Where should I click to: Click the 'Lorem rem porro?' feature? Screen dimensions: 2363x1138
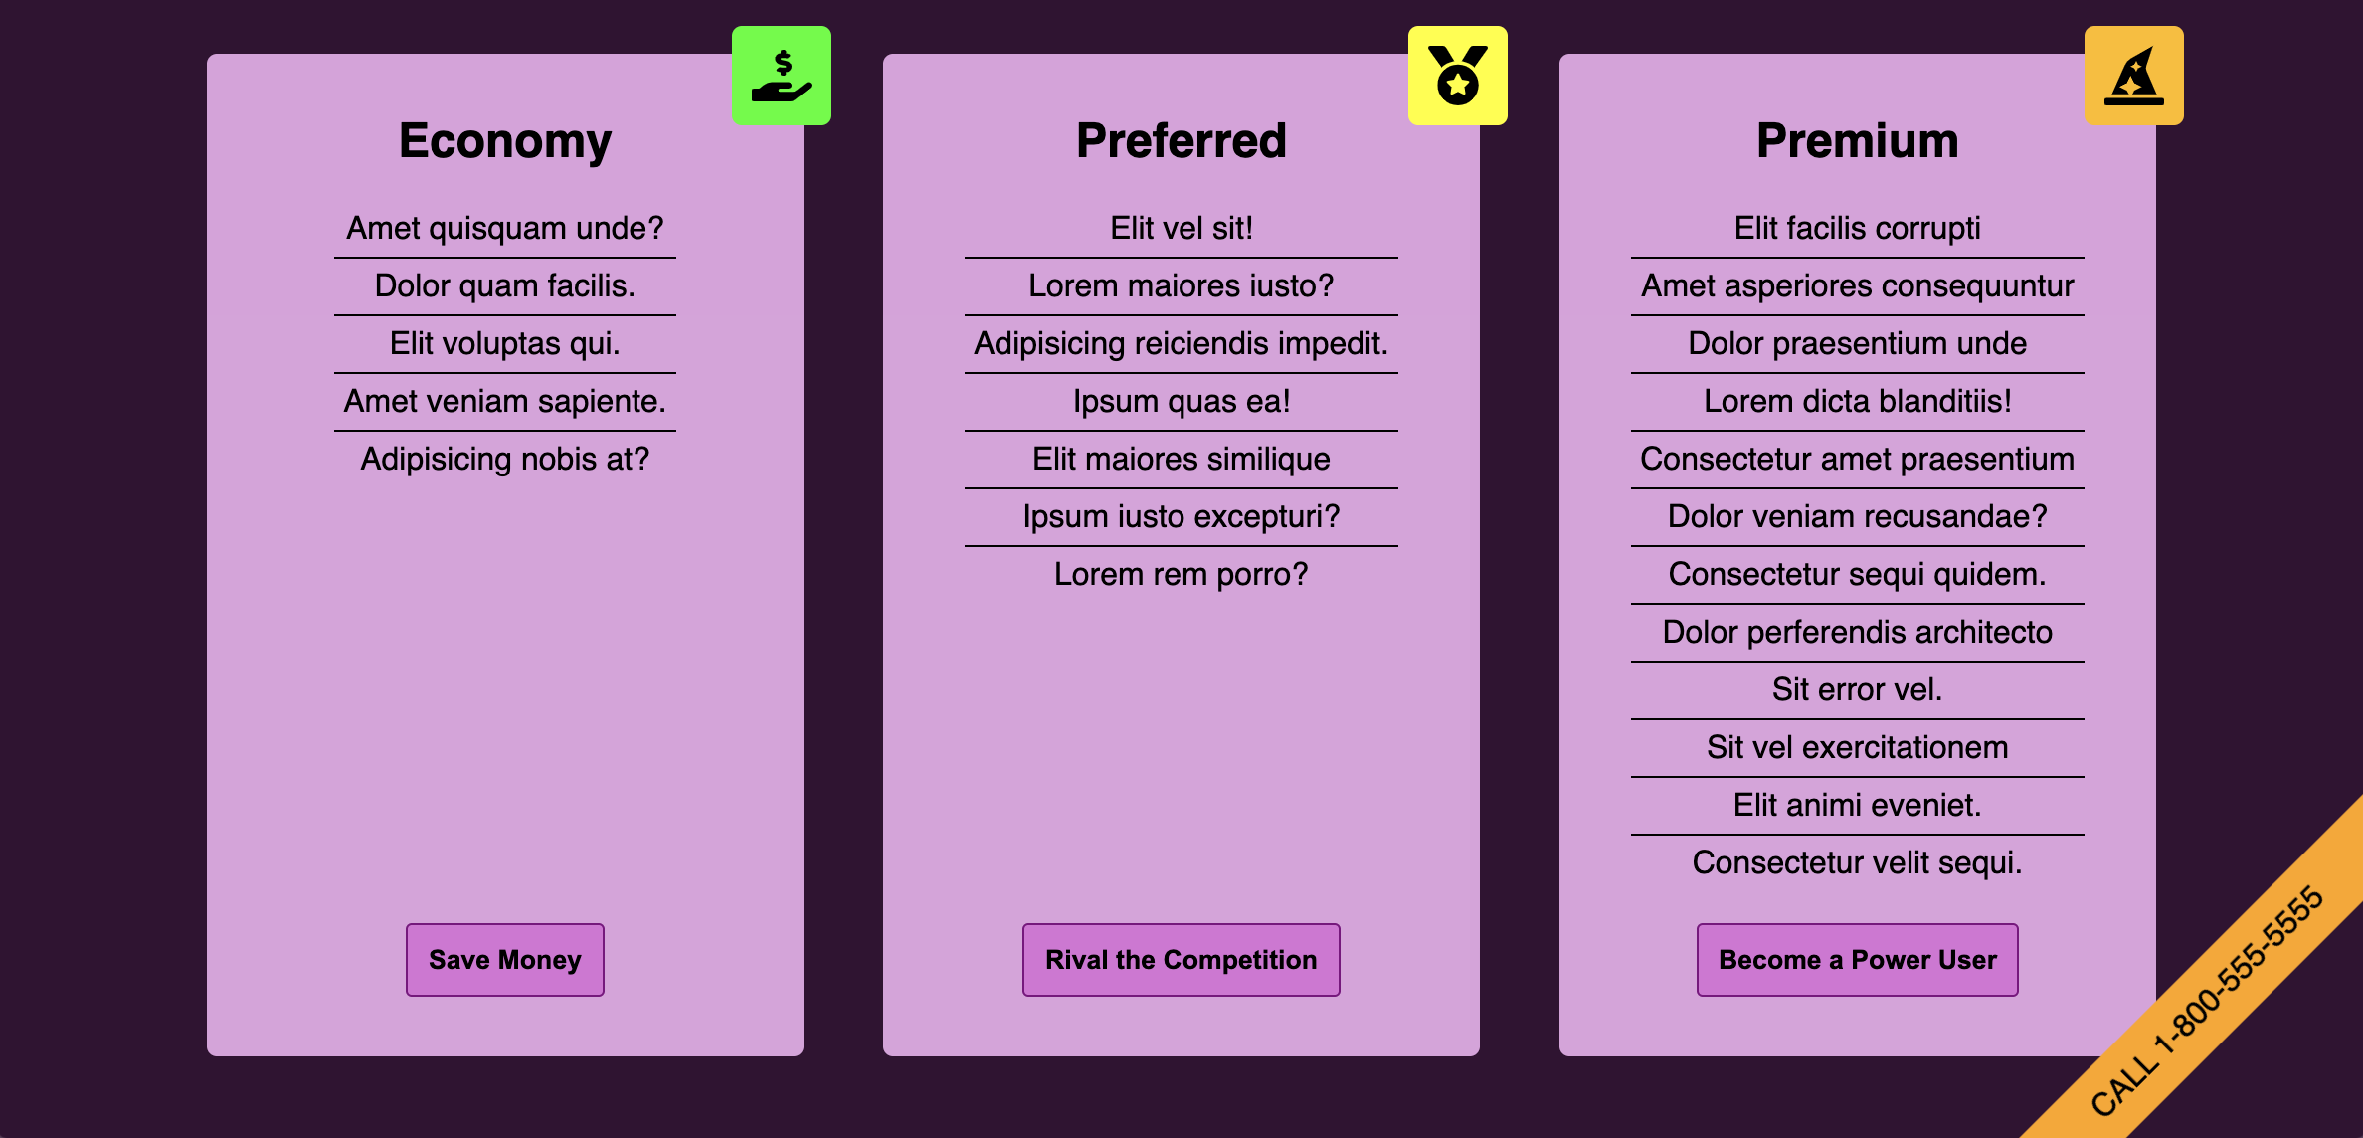(1181, 575)
